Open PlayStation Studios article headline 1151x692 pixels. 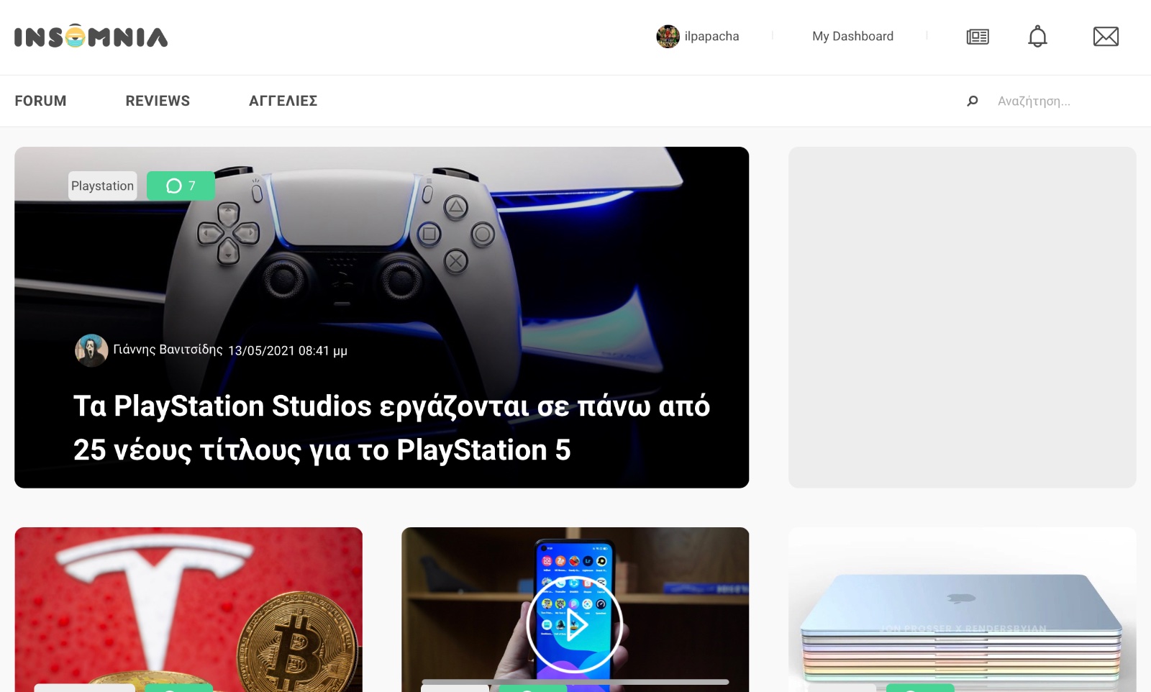391,428
